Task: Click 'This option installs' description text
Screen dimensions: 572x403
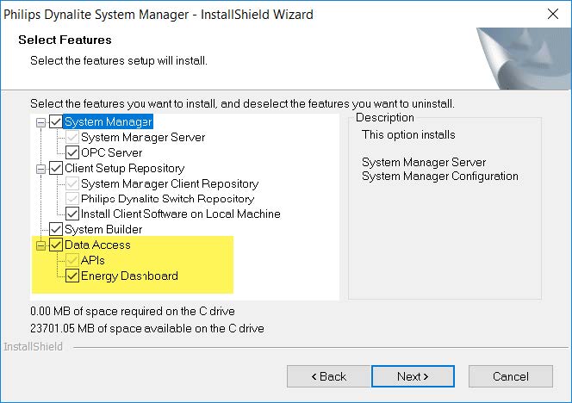Action: [408, 134]
